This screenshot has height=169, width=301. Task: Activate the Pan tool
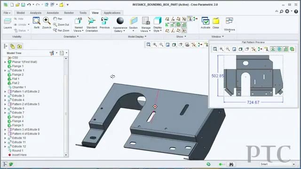click(57, 19)
